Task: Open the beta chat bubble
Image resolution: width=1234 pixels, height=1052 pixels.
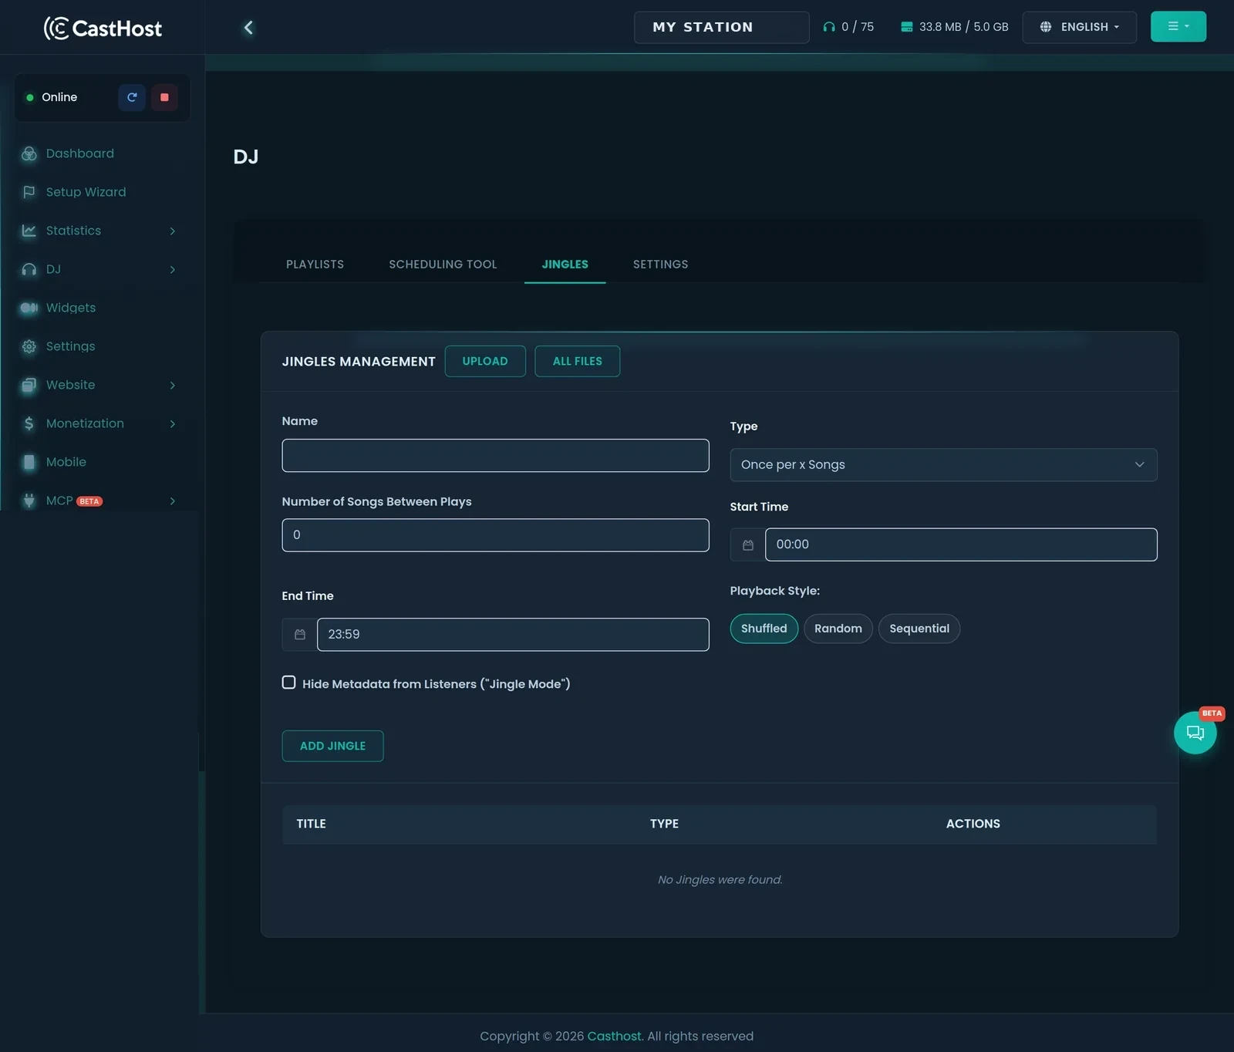Action: 1195,733
